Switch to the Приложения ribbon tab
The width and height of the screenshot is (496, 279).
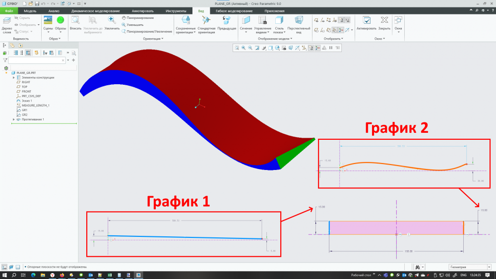pyautogui.click(x=274, y=11)
